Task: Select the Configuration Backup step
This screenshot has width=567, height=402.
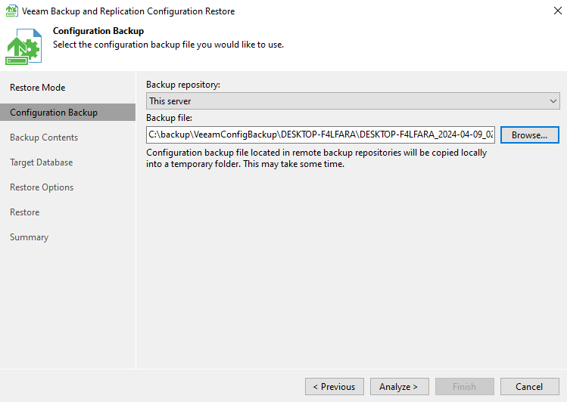Action: [67, 113]
